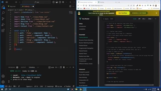
Task: Open the Search view in VS Code activity bar
Action: coord(3,13)
